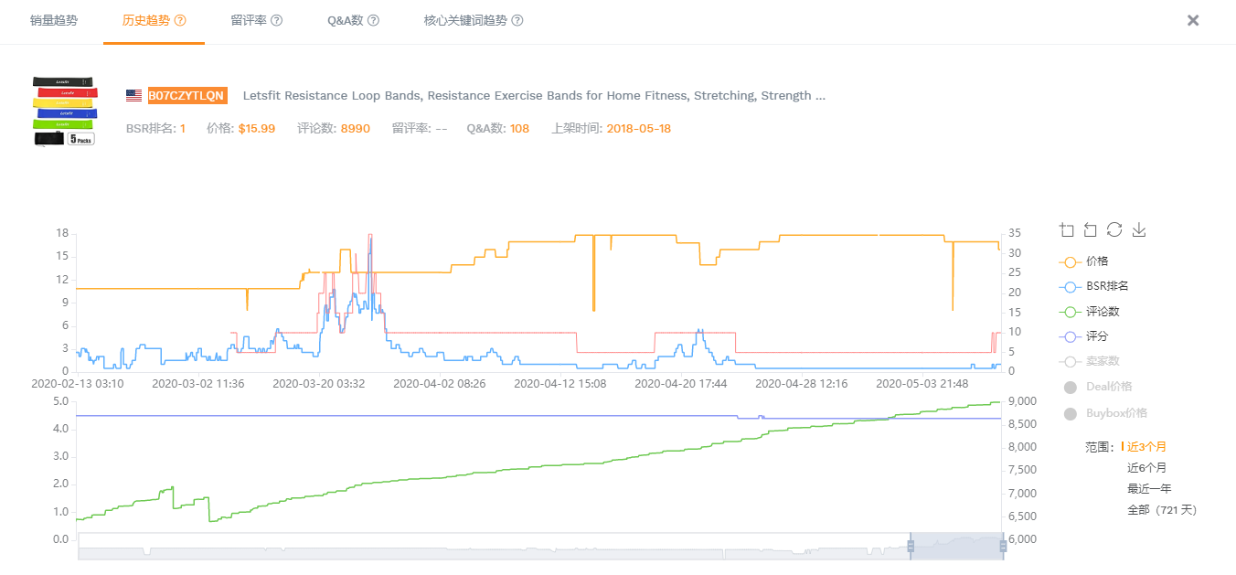Select 全部 (721 天) range option
This screenshot has width=1236, height=575.
click(1161, 509)
